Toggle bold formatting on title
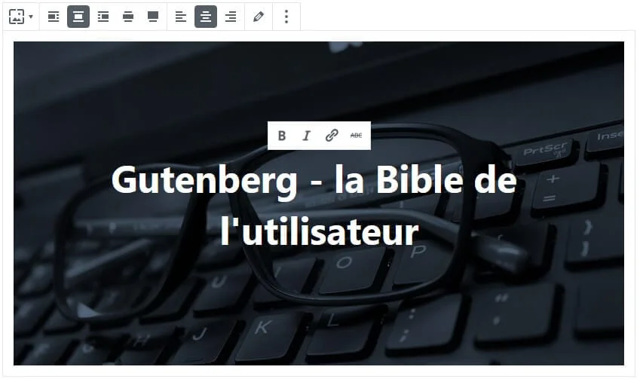 coord(282,136)
